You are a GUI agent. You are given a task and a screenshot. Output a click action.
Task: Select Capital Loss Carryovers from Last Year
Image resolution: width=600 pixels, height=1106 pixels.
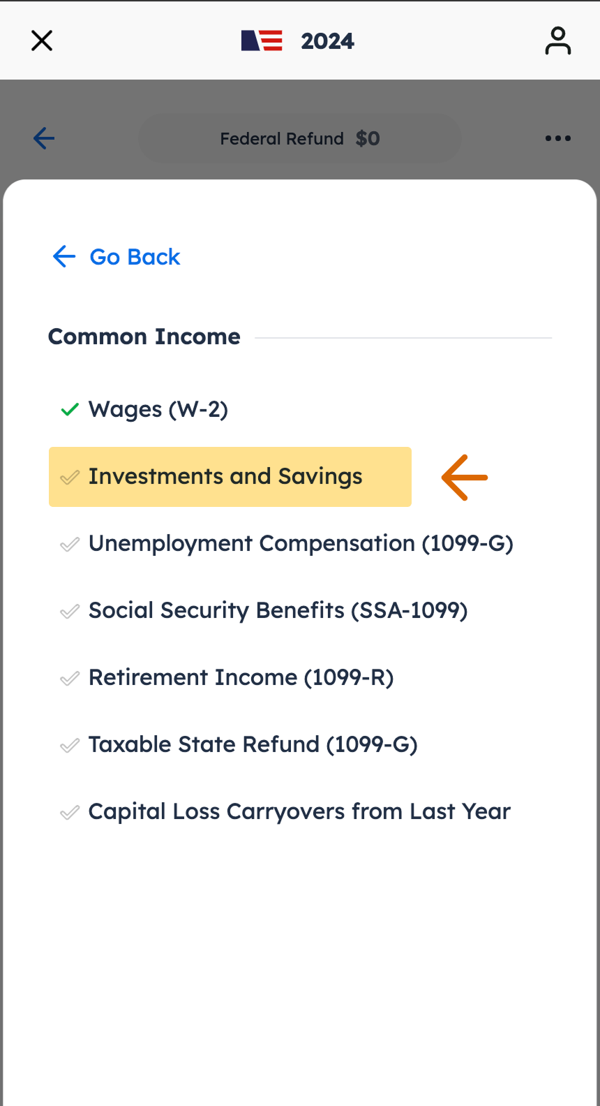[x=299, y=811]
